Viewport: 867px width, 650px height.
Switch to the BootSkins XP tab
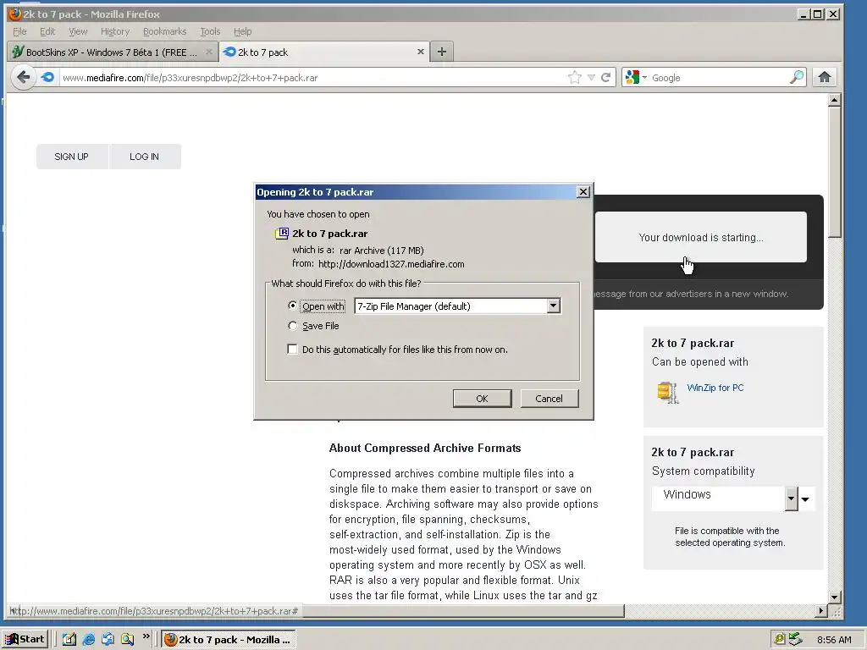pyautogui.click(x=113, y=52)
